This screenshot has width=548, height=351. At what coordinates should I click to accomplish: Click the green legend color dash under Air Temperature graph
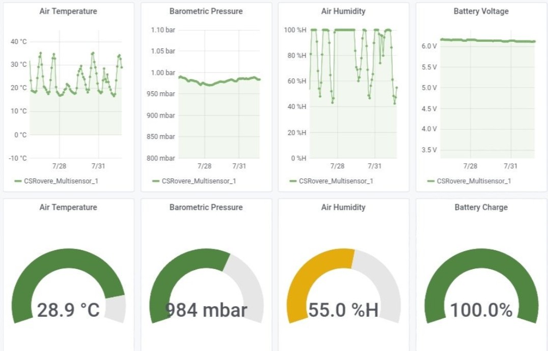18,181
